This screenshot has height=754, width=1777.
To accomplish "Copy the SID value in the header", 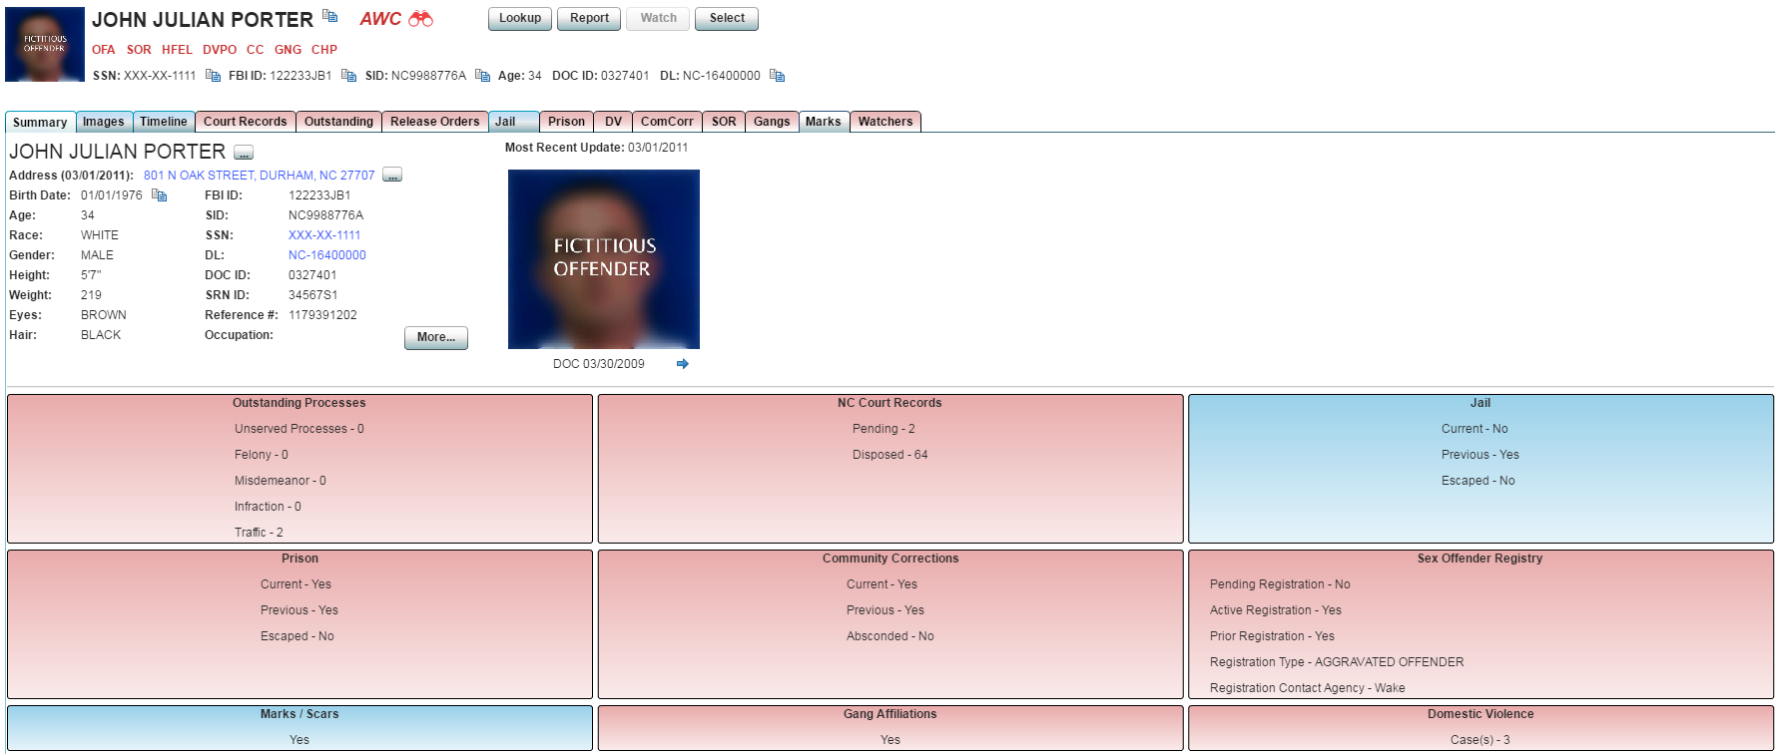I will coord(482,76).
